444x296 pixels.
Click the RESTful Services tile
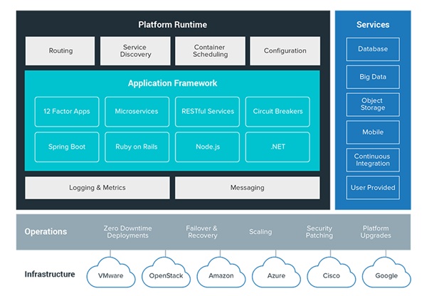click(207, 112)
